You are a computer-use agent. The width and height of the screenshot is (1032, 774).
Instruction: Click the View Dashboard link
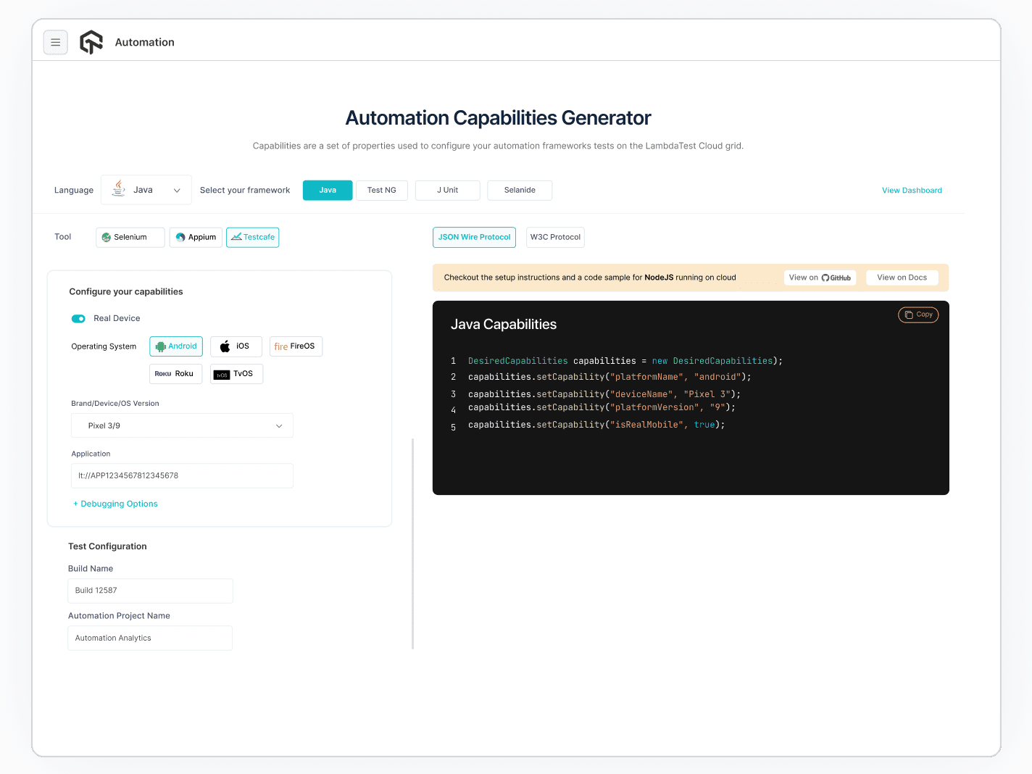[x=912, y=190]
